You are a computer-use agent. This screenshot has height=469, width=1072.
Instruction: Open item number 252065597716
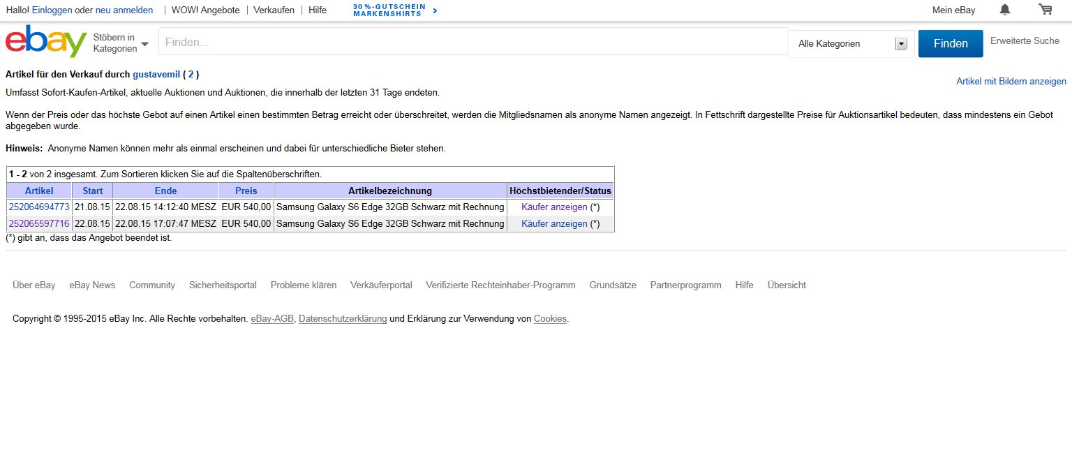39,224
